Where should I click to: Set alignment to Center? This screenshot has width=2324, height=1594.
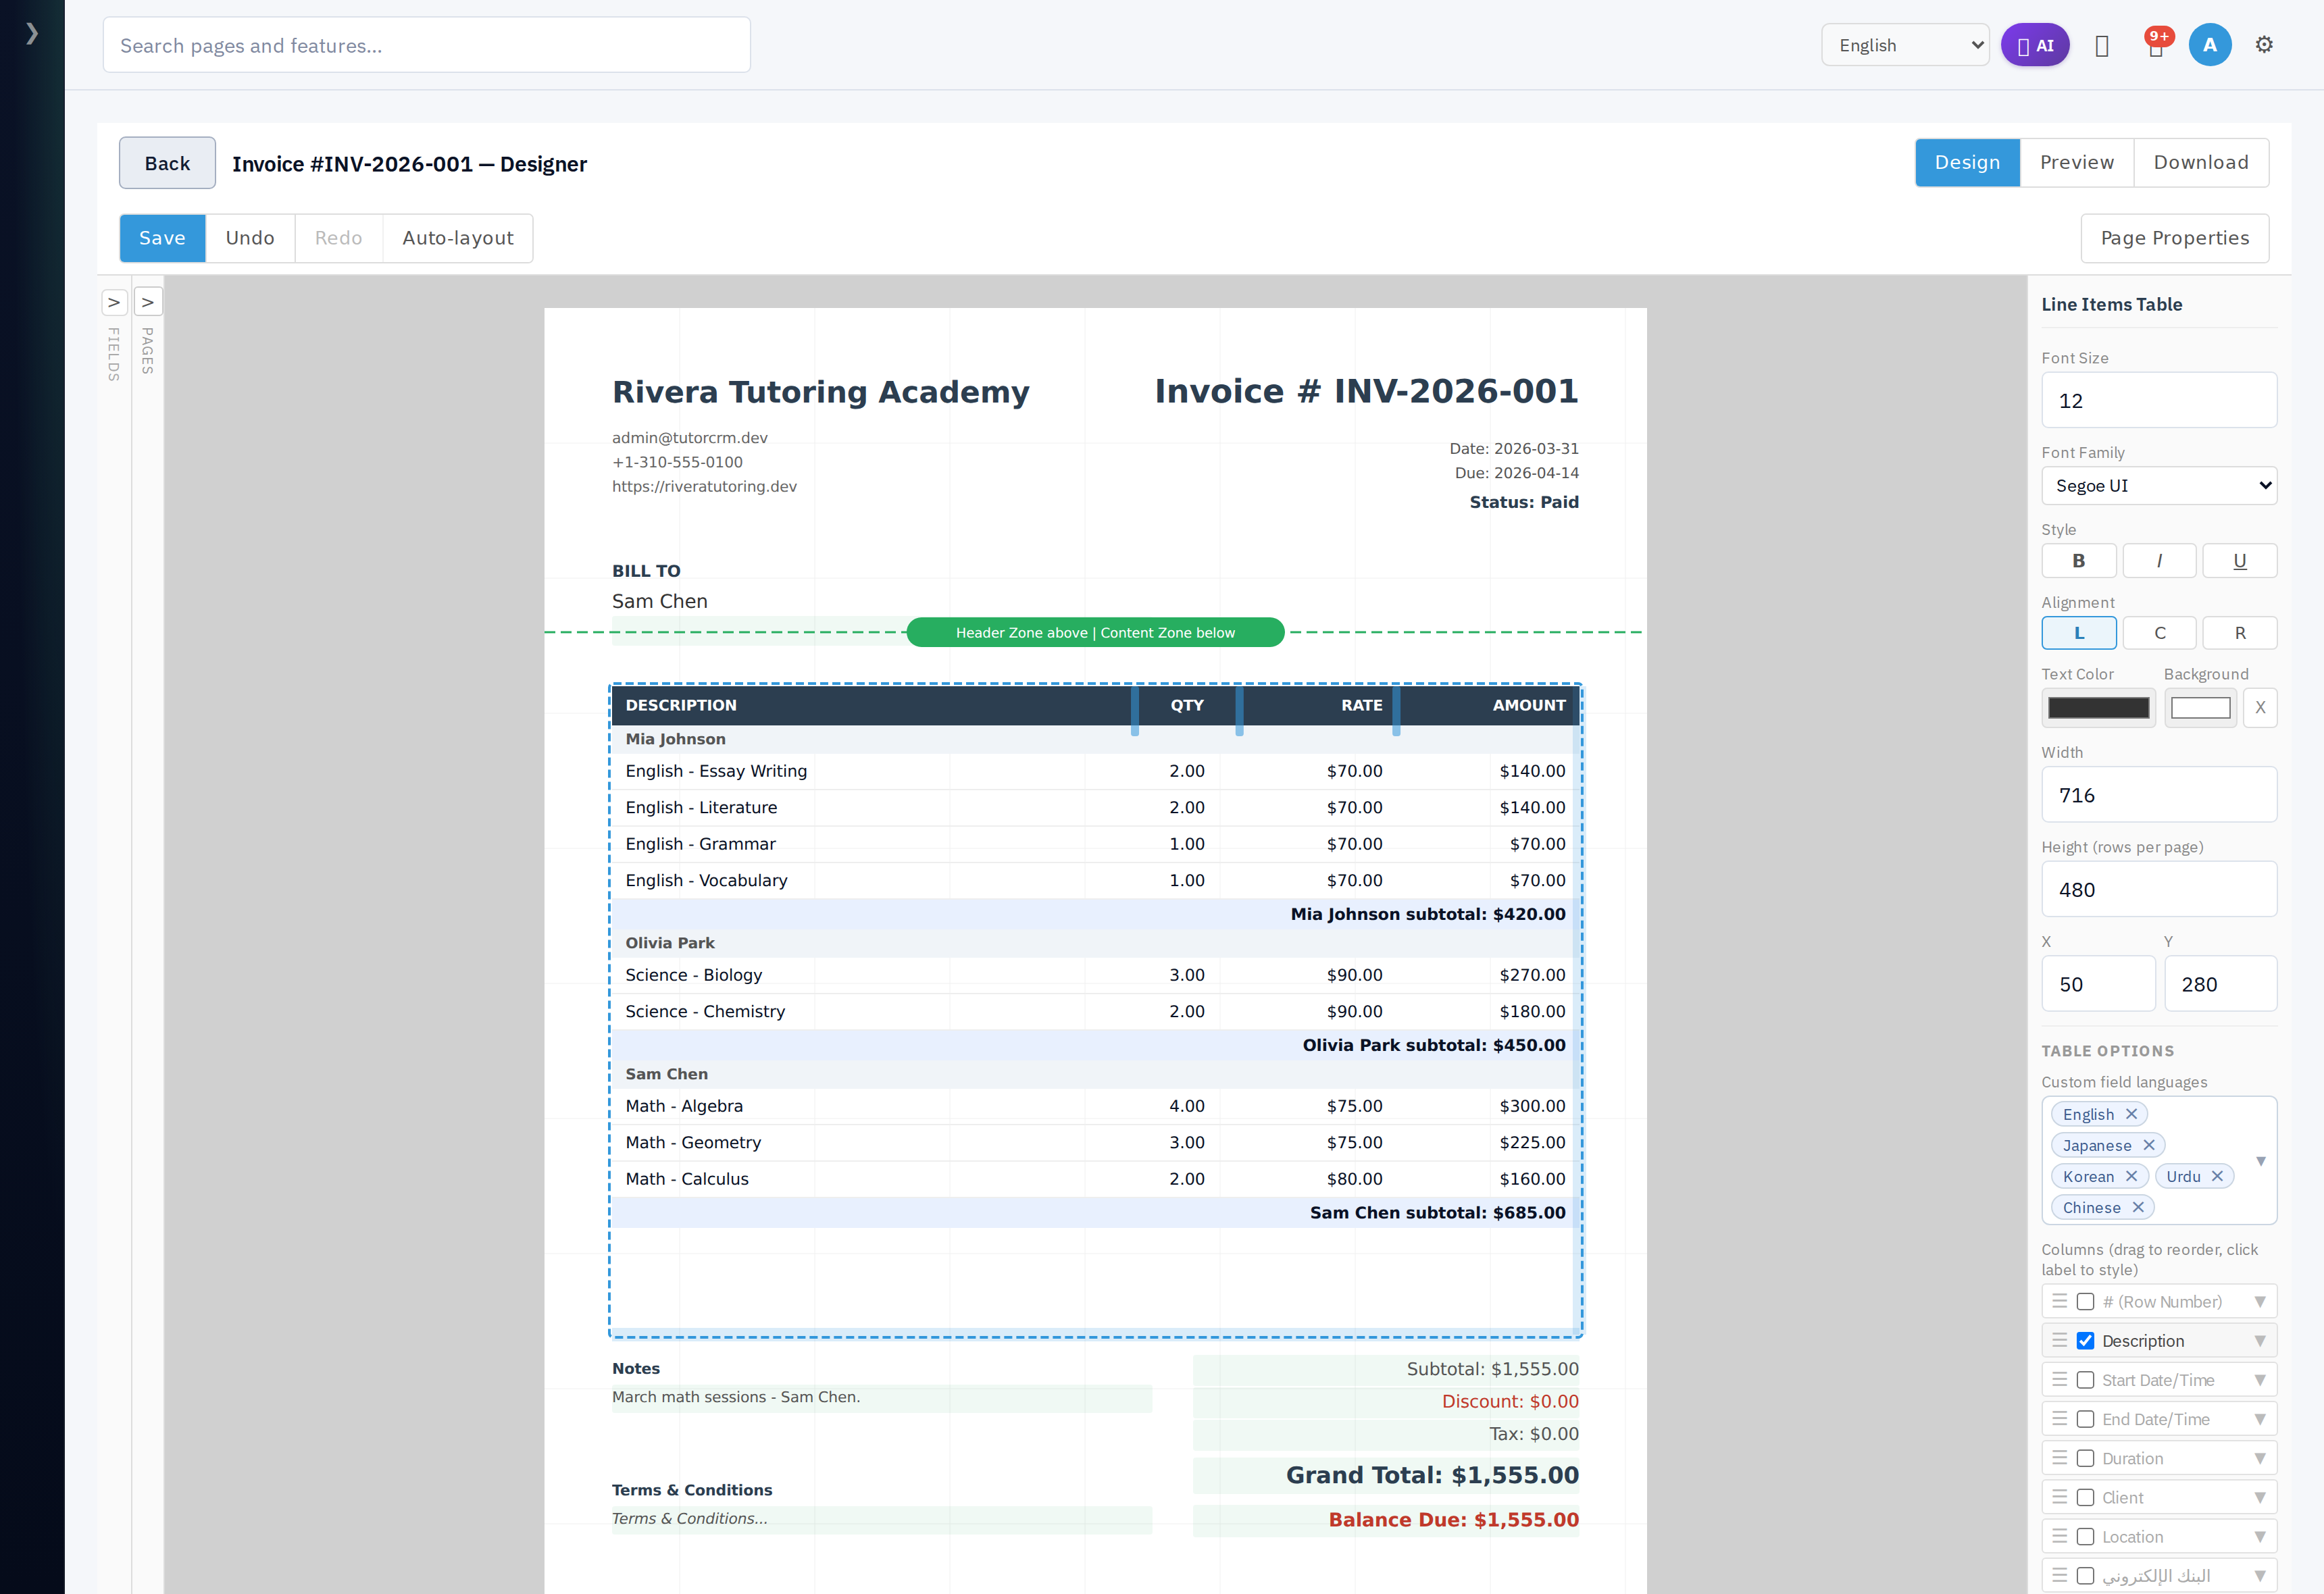[x=2159, y=633]
